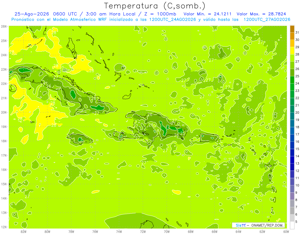Click the color bar label '10'

[297, 185]
